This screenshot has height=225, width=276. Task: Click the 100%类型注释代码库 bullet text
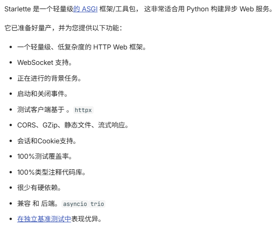[51, 172]
